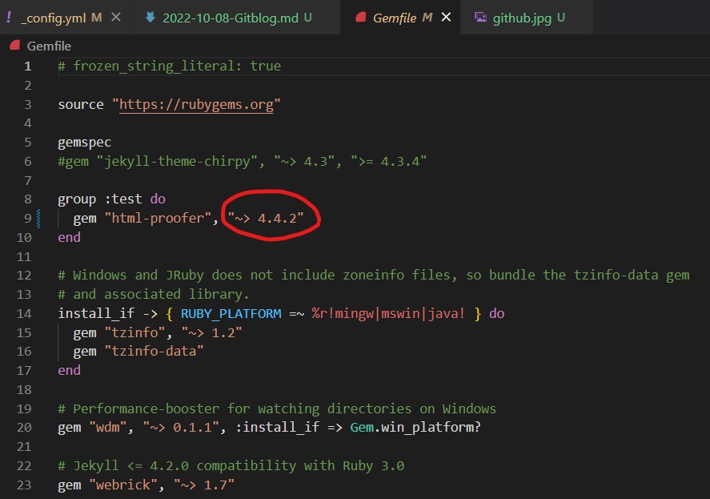This screenshot has width=710, height=499.
Task: Click the RUBY_PLATFORM constant on line 14
Action: click(x=231, y=313)
